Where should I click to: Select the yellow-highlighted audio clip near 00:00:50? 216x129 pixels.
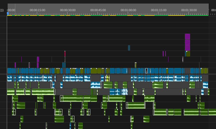(x=108, y=78)
